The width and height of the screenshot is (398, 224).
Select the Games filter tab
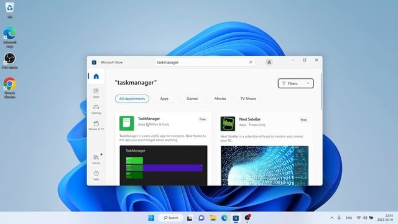click(192, 98)
